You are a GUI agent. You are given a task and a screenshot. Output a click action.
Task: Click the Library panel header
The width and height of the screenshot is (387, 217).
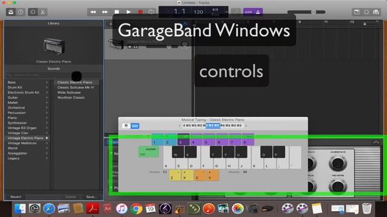pos(54,24)
